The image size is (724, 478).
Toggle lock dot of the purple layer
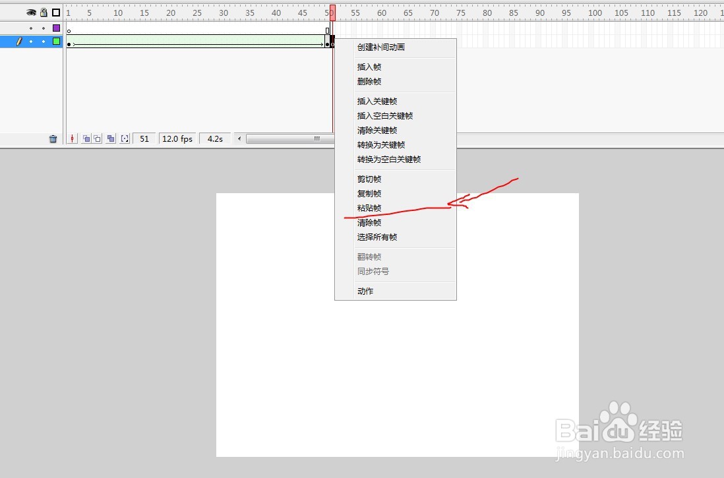pos(44,28)
